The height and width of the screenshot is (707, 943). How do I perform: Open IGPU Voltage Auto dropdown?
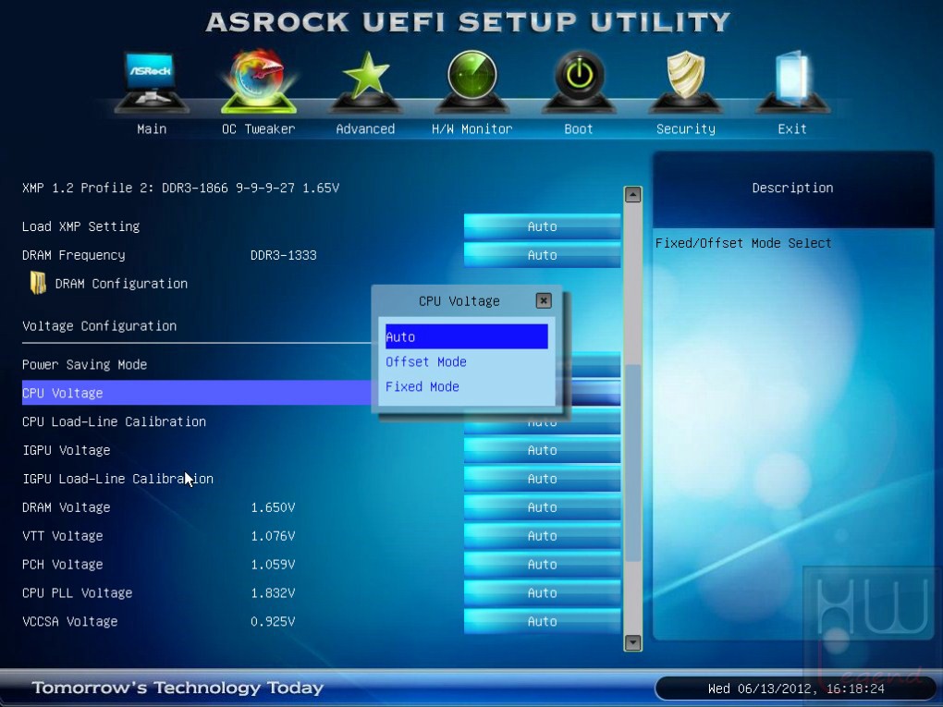pos(542,450)
